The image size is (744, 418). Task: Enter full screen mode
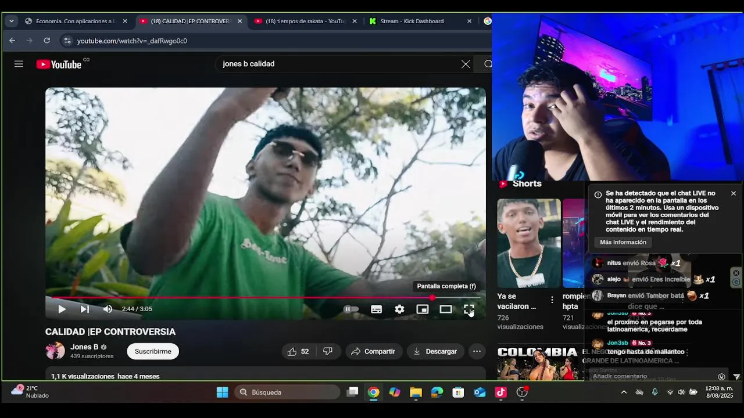pyautogui.click(x=469, y=309)
